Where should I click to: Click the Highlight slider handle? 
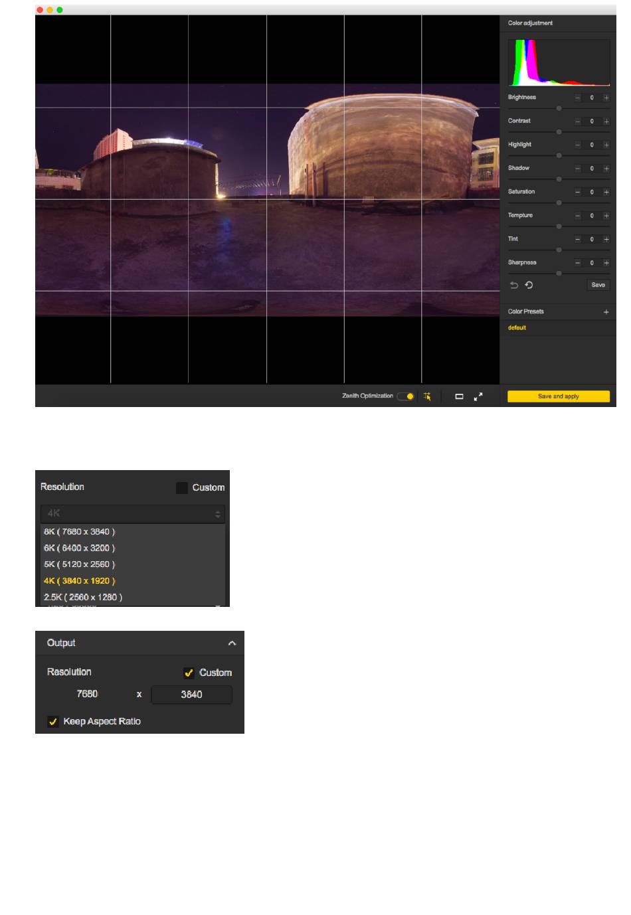[559, 155]
